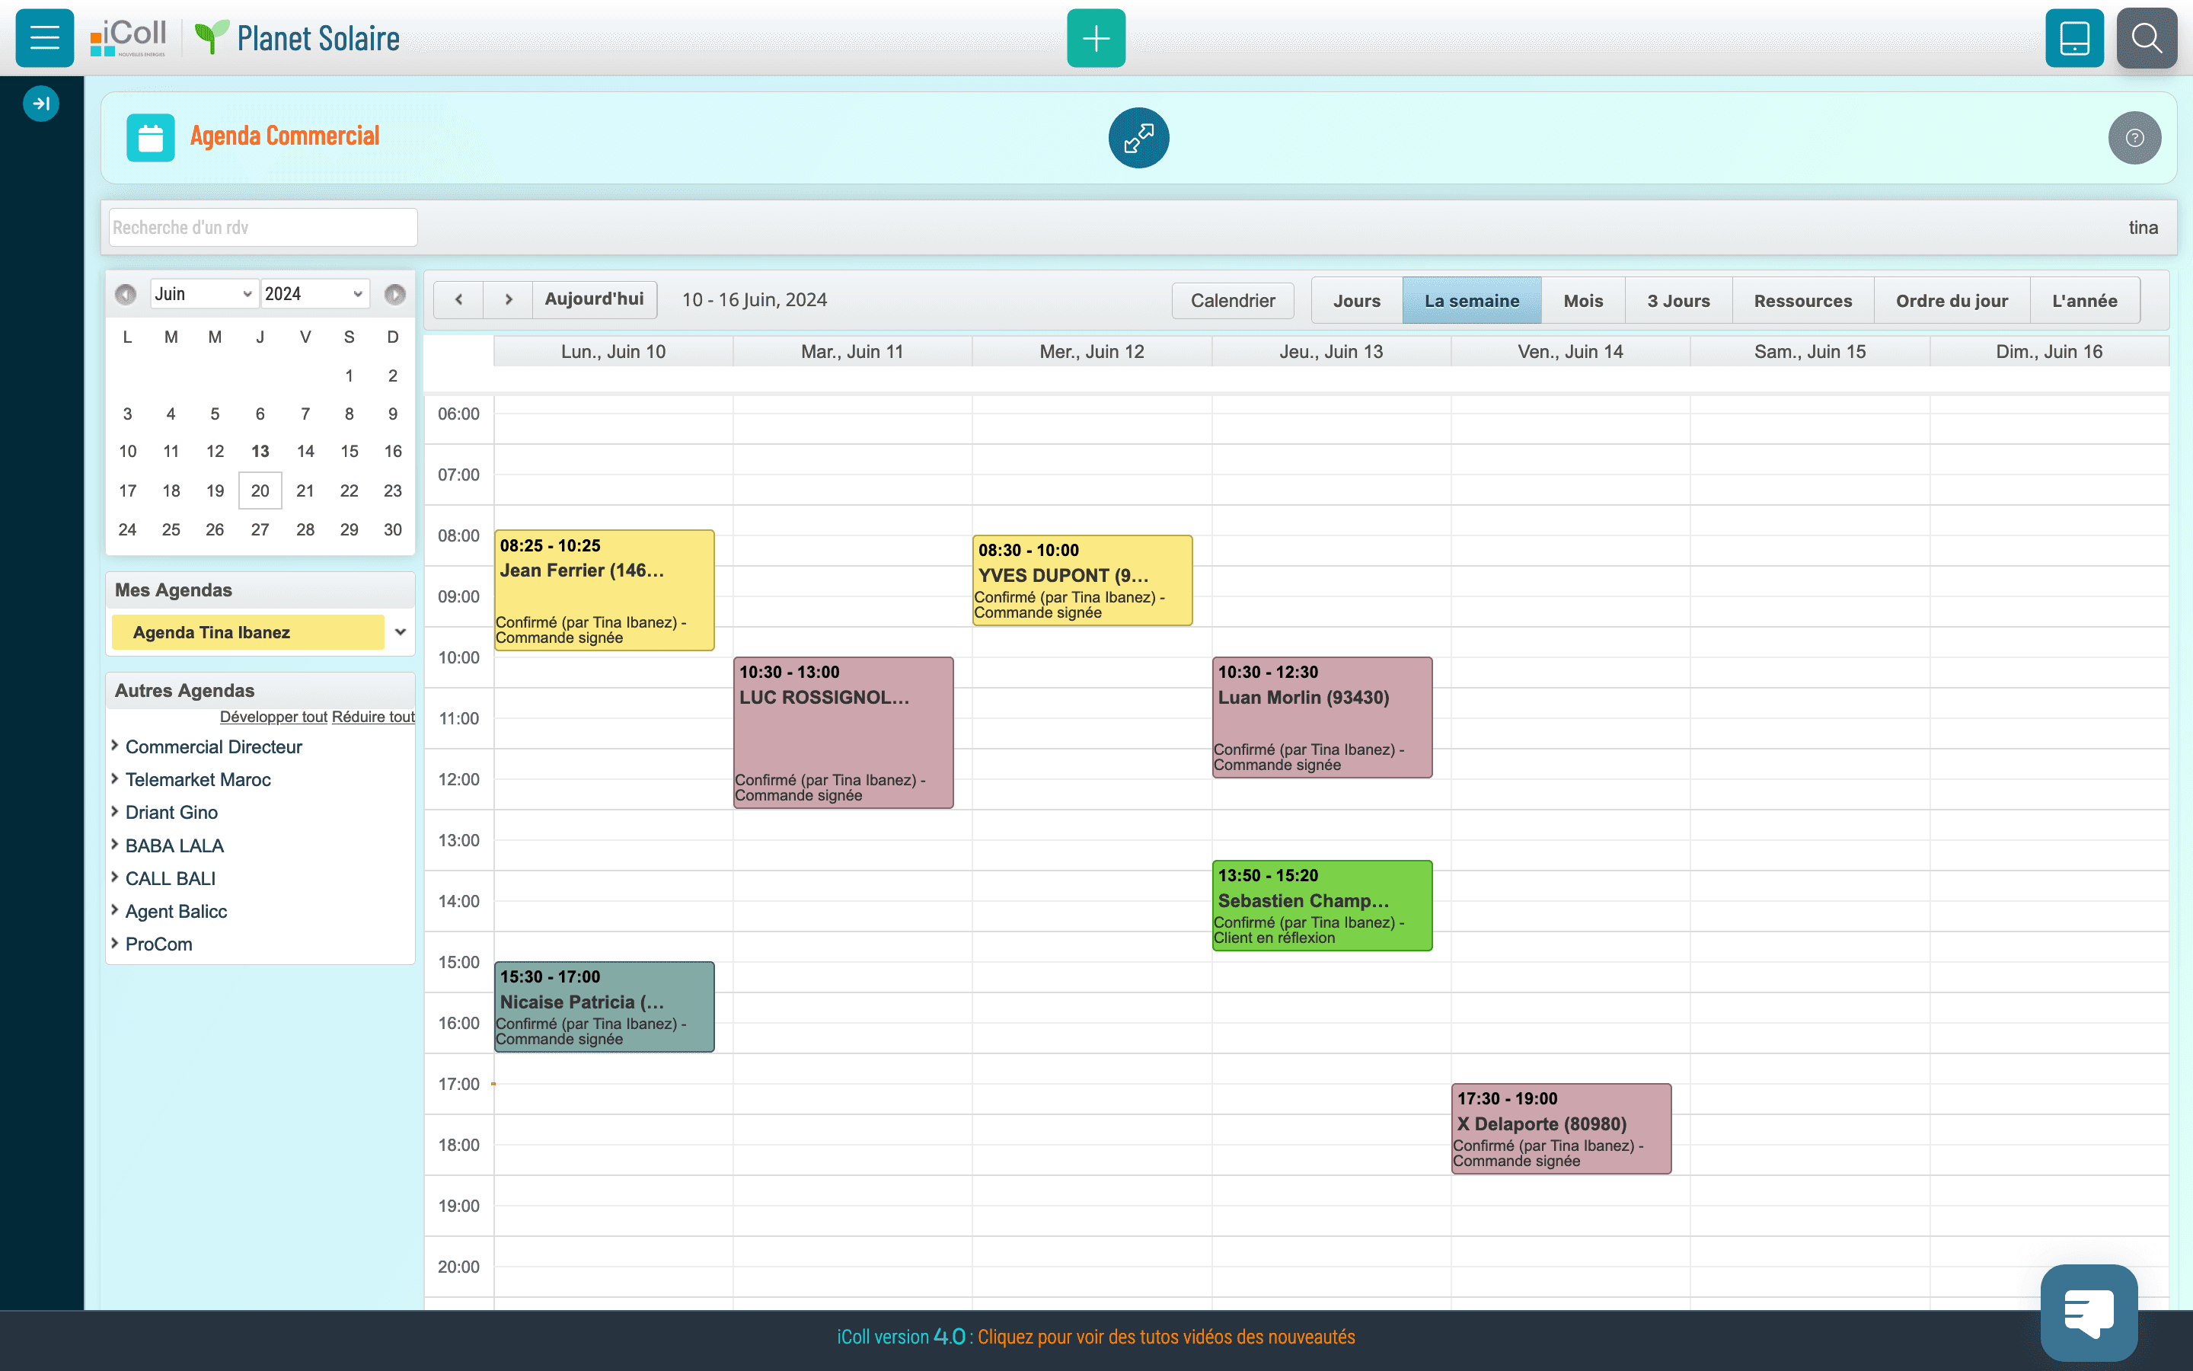
Task: Open LUC ROSSIGNOL 10:30 appointment
Action: click(843, 733)
